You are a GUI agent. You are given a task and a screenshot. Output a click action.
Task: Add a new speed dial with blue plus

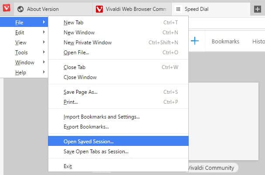tap(195, 41)
